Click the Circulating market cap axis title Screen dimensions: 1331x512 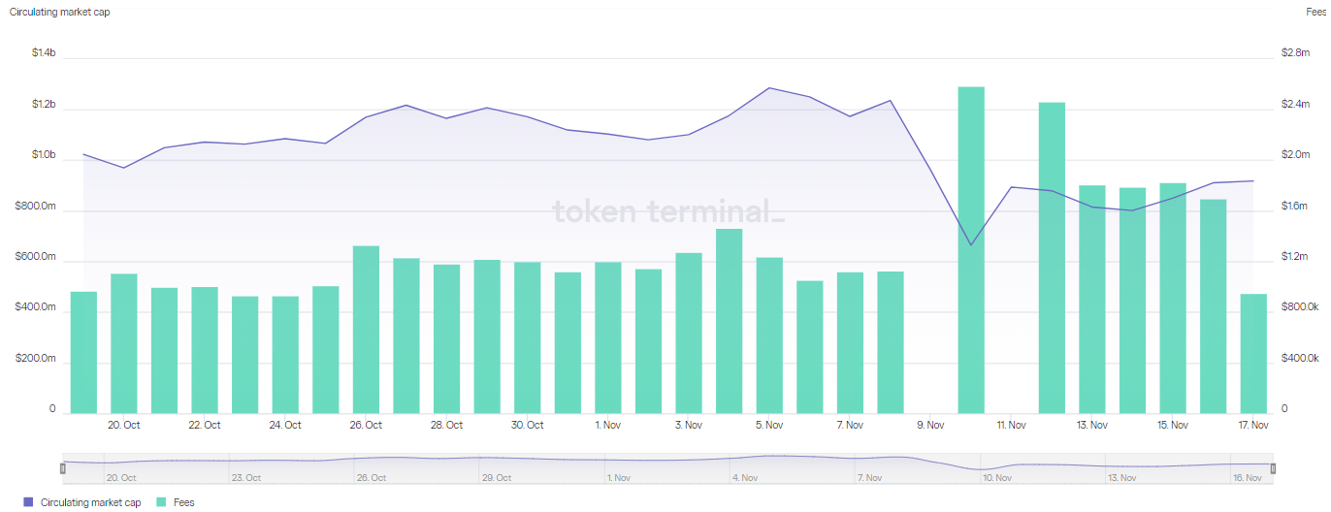coord(59,12)
